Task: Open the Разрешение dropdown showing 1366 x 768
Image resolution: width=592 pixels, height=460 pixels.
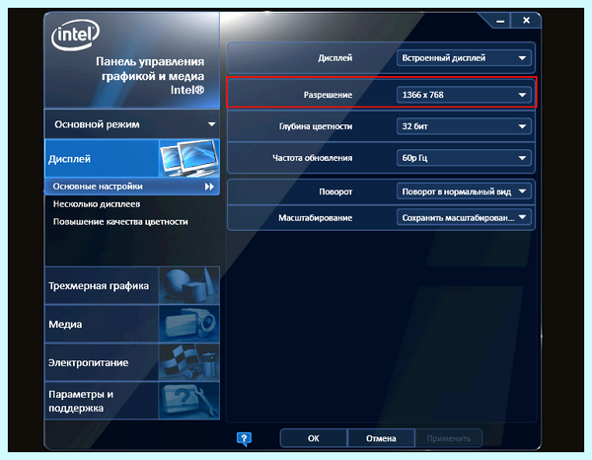Action: [x=464, y=95]
